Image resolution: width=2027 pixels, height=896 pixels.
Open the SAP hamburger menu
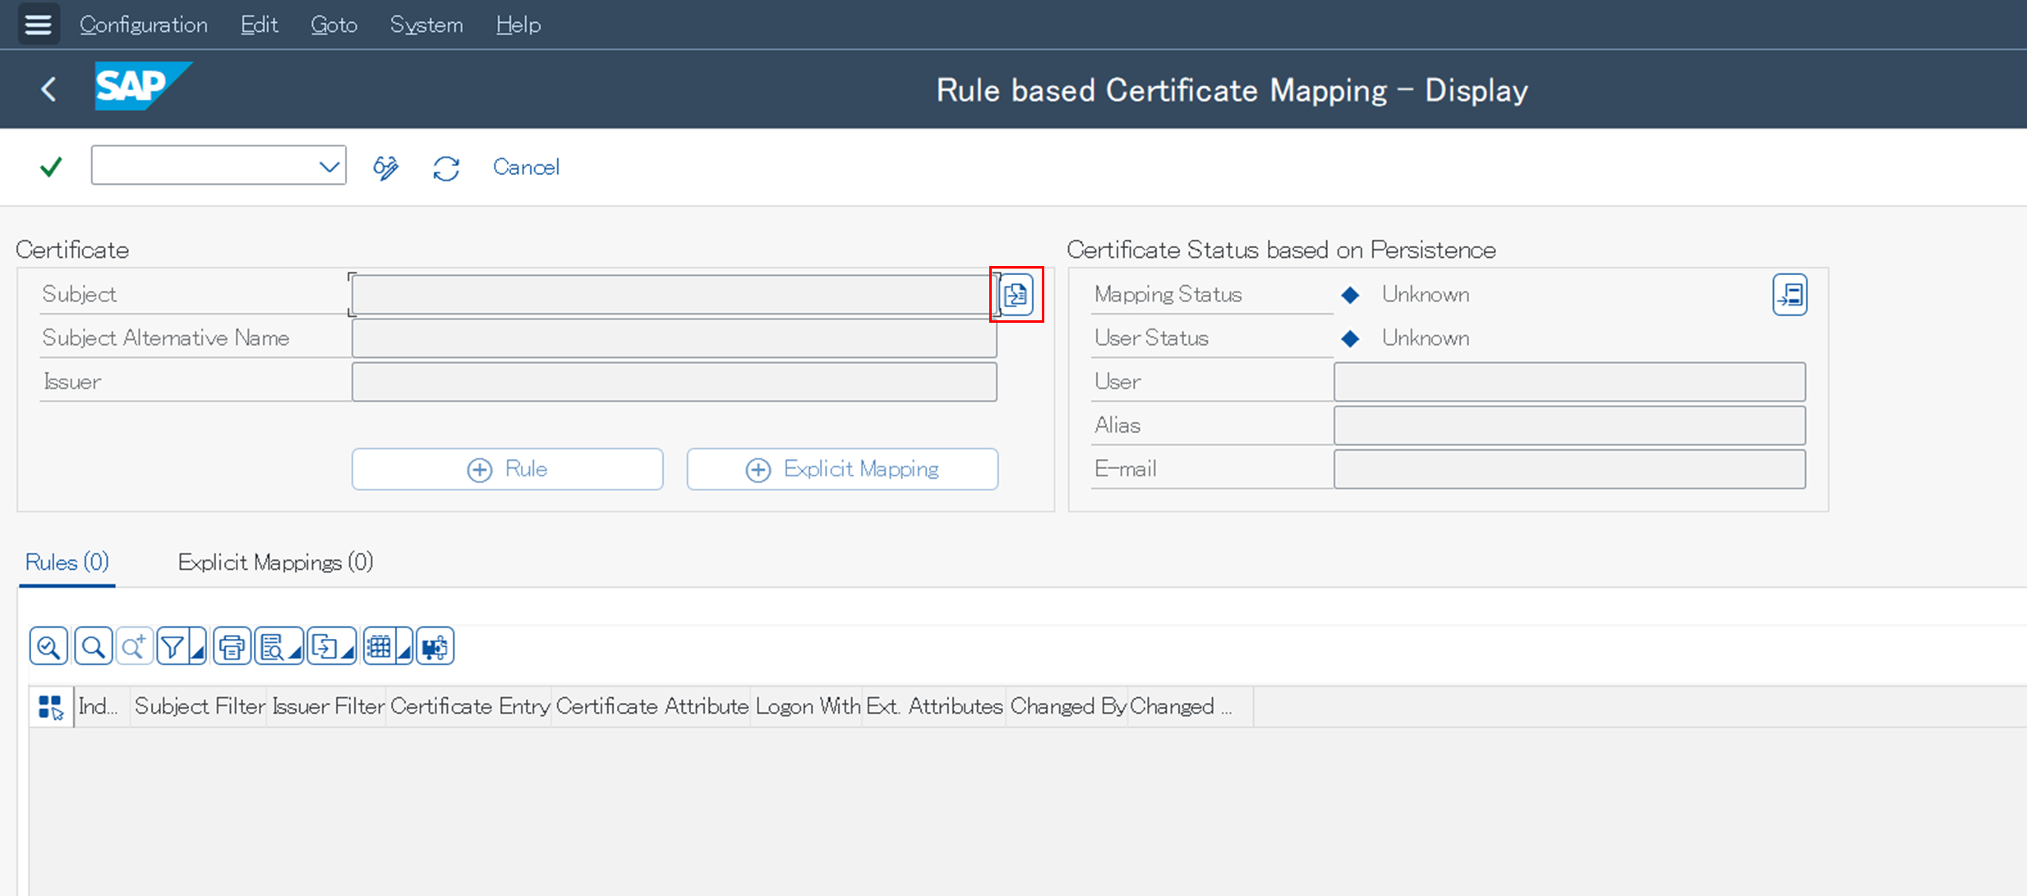point(38,25)
